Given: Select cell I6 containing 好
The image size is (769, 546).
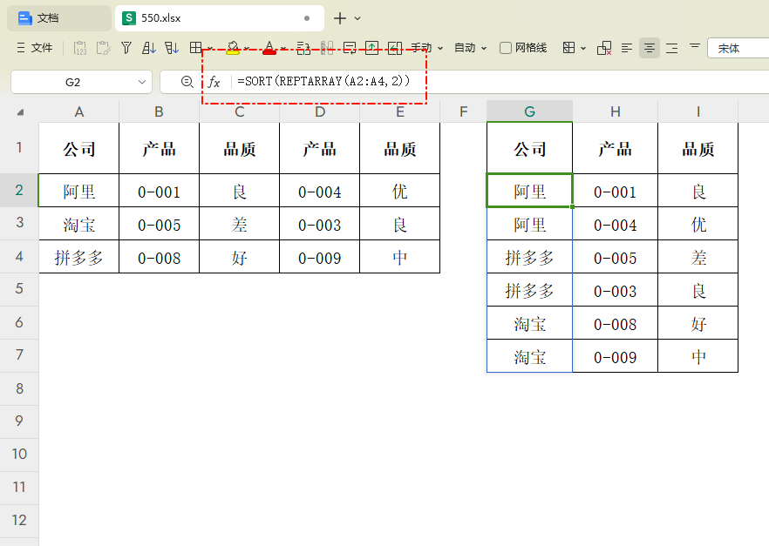Looking at the screenshot, I should [x=698, y=323].
